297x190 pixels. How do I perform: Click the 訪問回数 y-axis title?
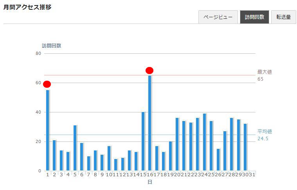pos(52,46)
